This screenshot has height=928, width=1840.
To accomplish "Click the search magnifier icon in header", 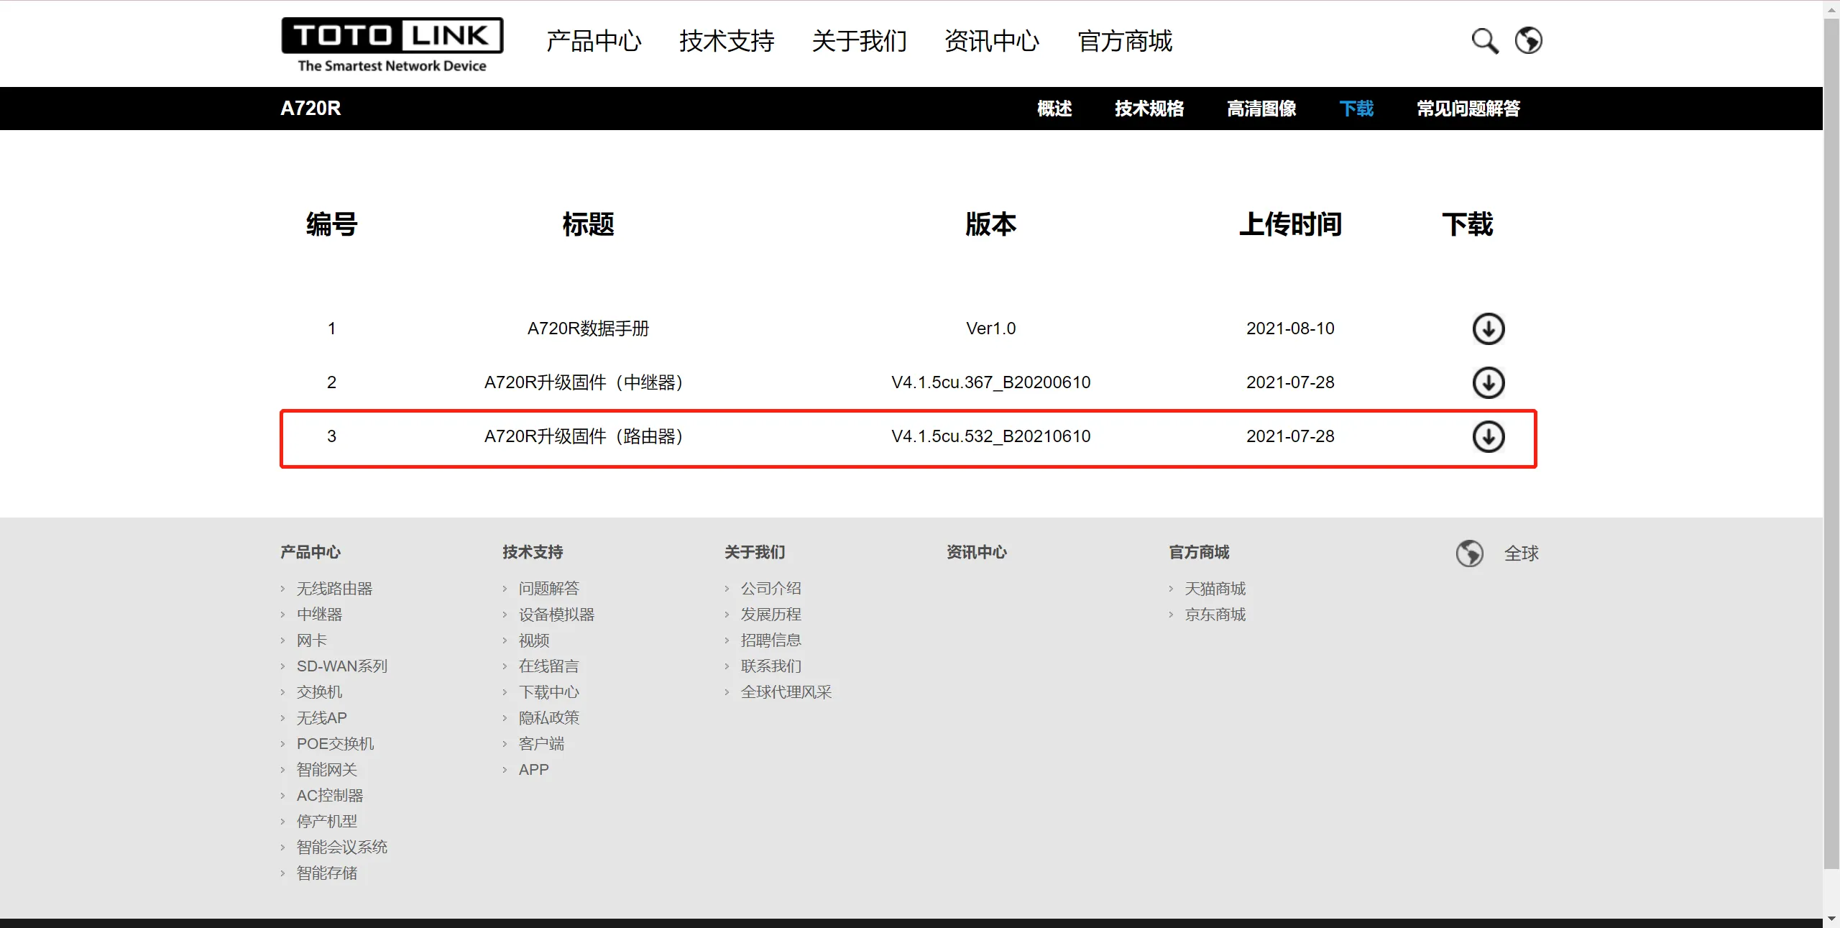I will (x=1484, y=41).
